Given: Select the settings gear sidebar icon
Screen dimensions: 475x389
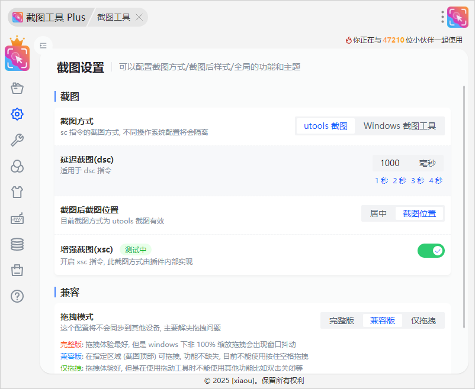Looking at the screenshot, I should pyautogui.click(x=17, y=114).
